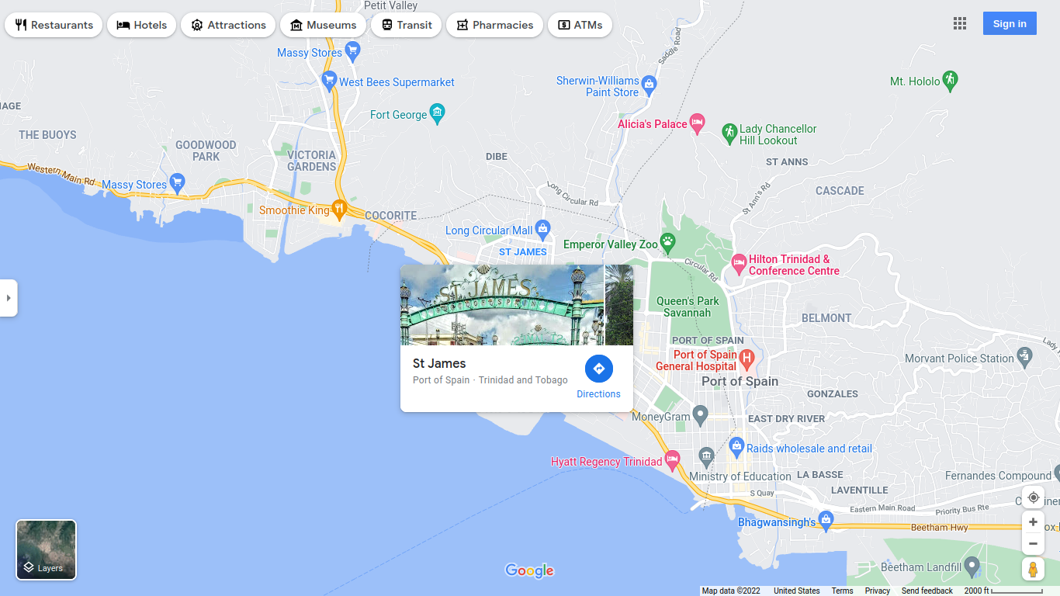1060x596 pixels.
Task: Click the Port of Spain city label
Action: [x=740, y=381]
